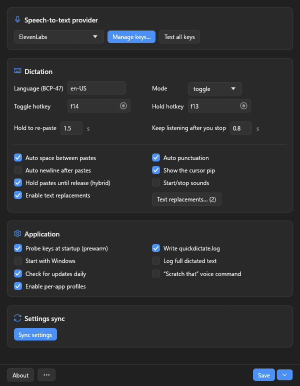Viewport: 300px width, 386px height.
Task: Uncheck Probe keys at startup (prewarm)
Action: tap(18, 248)
